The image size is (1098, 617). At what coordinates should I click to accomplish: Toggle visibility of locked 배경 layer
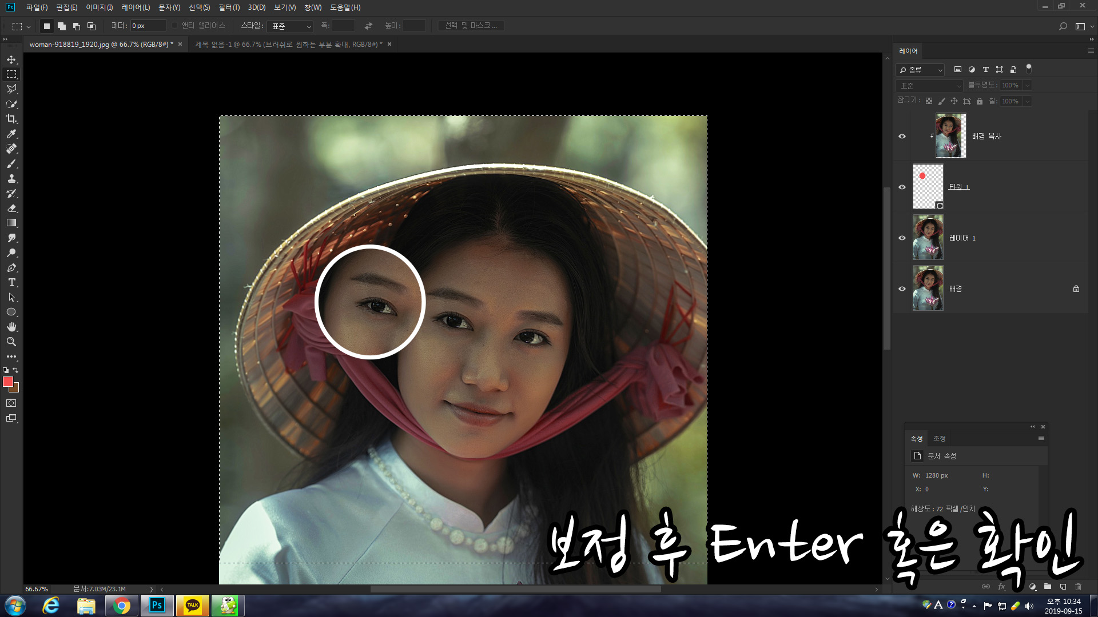pos(902,289)
